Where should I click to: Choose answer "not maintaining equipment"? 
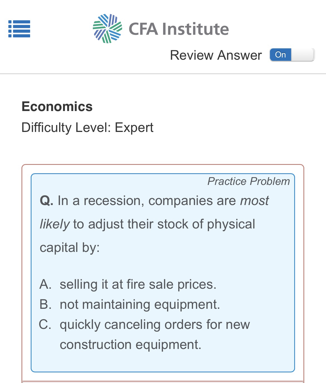tap(140, 304)
